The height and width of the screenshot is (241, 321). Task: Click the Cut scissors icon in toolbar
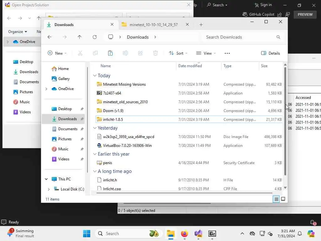(80, 53)
